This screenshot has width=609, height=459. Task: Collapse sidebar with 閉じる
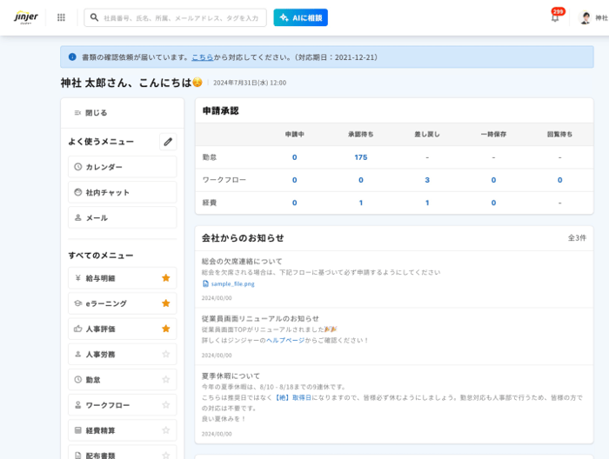click(x=90, y=113)
